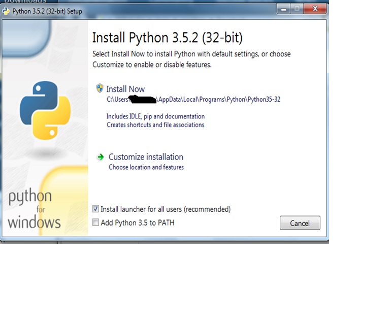
Task: Start installation with the Install Now link
Action: (125, 89)
